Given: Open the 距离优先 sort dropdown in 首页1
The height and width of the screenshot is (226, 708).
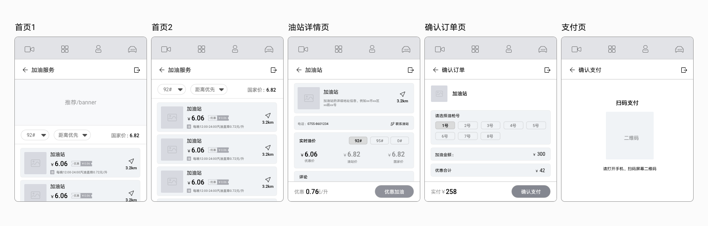Looking at the screenshot, I should [72, 135].
